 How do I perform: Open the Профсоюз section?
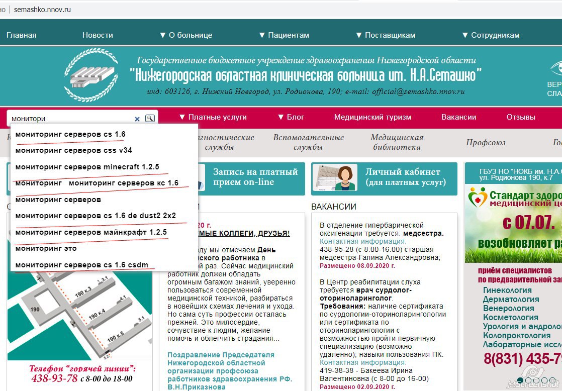486,142
